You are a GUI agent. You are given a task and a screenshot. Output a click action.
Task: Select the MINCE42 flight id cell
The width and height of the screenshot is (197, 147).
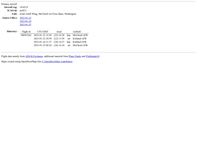click(26, 35)
